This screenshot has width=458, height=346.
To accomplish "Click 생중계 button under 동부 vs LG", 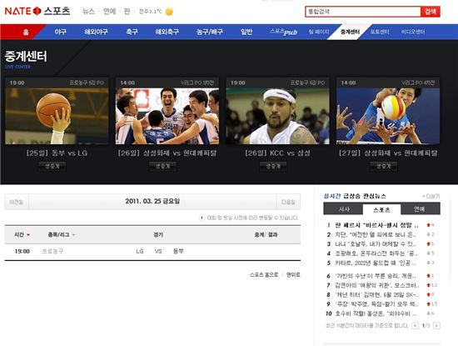I will point(52,166).
